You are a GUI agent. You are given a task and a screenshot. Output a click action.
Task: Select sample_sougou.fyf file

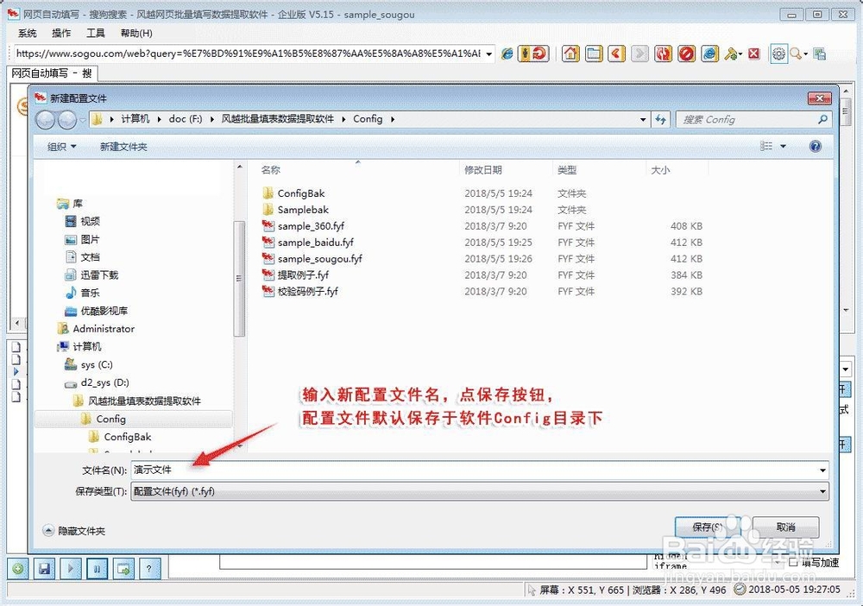pos(319,259)
